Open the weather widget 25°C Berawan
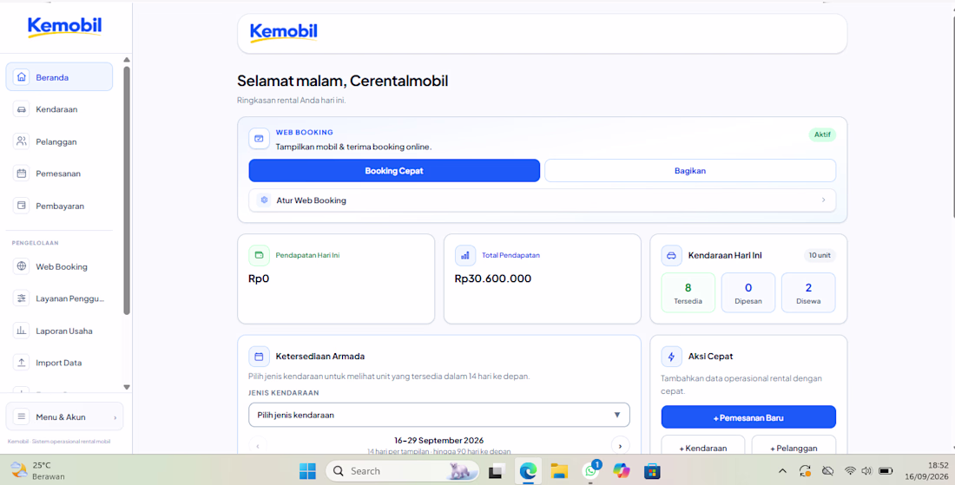This screenshot has width=955, height=485. (37, 471)
